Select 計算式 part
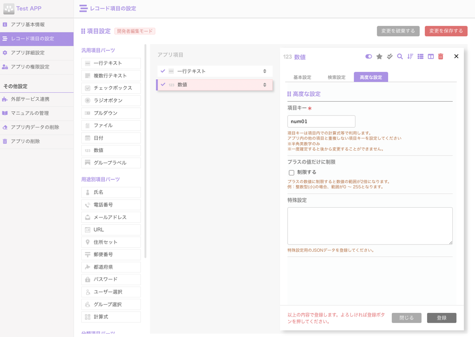 [111, 317]
